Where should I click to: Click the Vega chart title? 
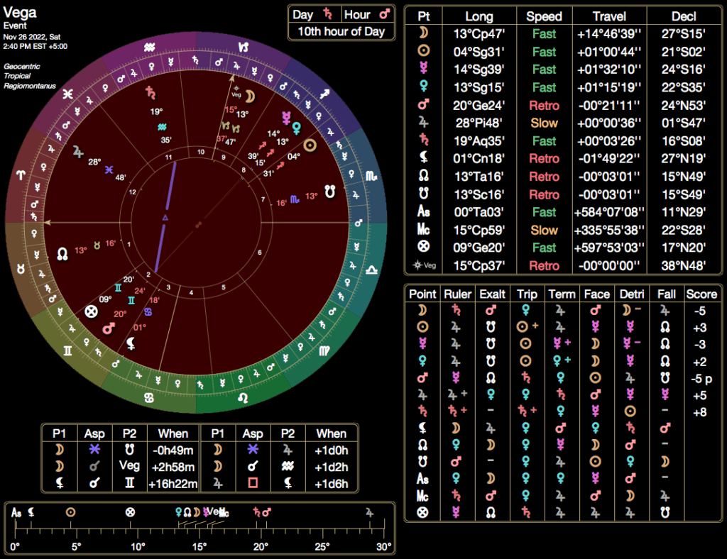click(20, 12)
